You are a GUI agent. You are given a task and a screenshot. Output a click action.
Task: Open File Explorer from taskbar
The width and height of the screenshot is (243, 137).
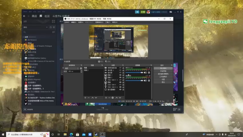(65, 135)
